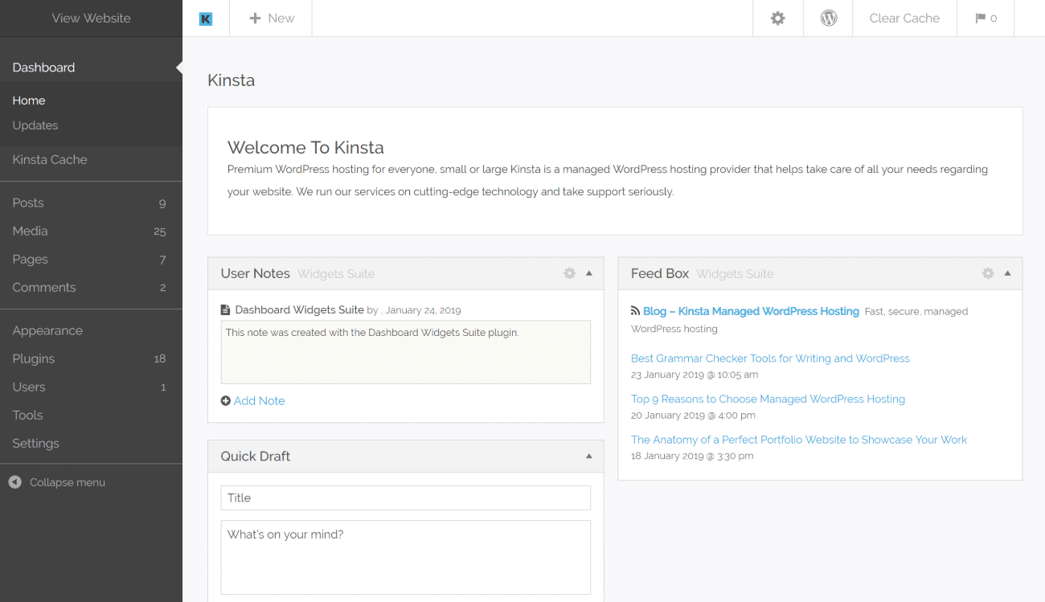
Task: Select Media from the sidebar
Action: 30,231
